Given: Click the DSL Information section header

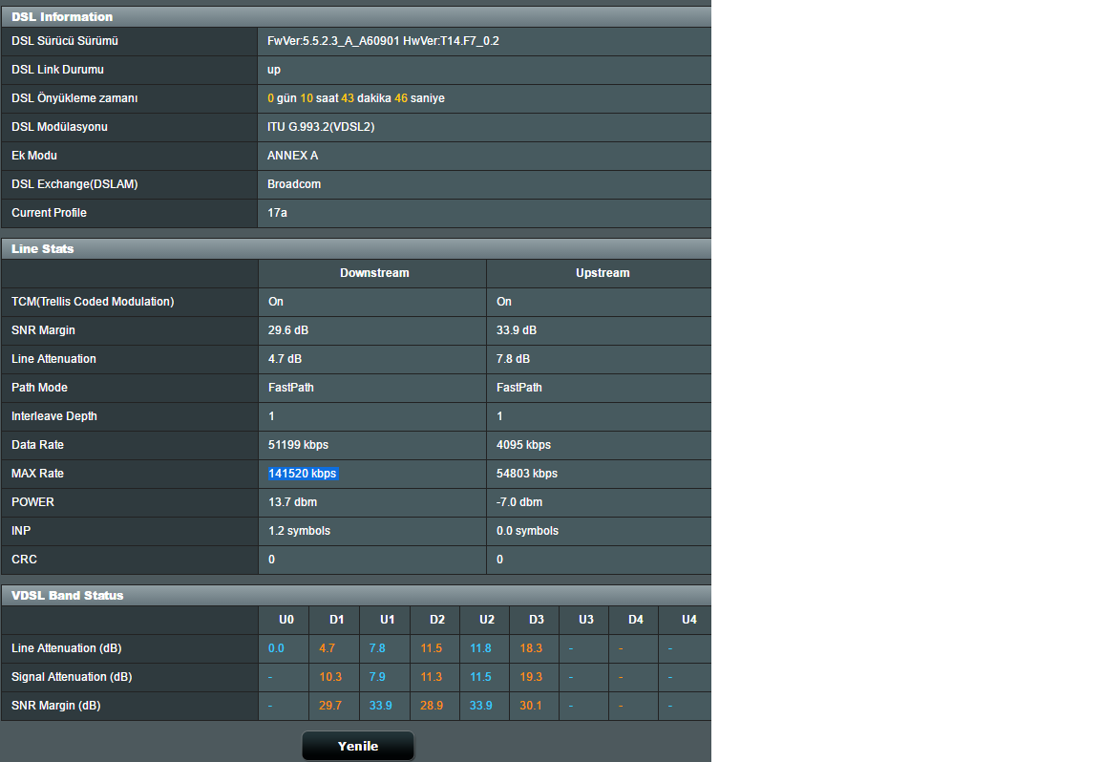Looking at the screenshot, I should click(356, 17).
